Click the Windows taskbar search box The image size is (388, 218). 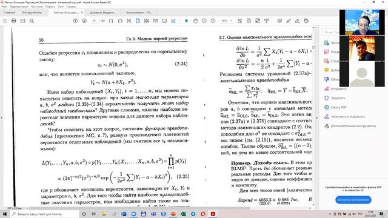tap(44, 214)
